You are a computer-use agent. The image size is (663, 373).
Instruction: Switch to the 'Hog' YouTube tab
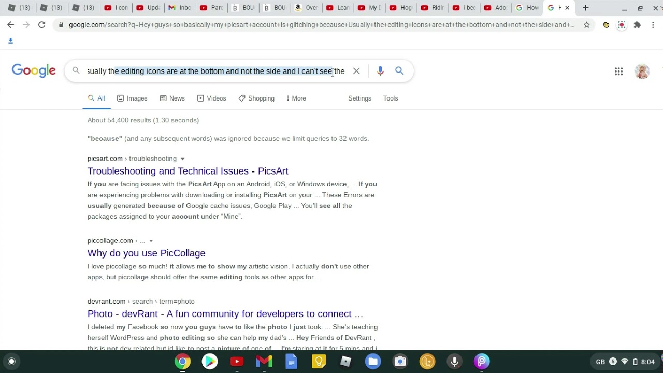coord(400,8)
